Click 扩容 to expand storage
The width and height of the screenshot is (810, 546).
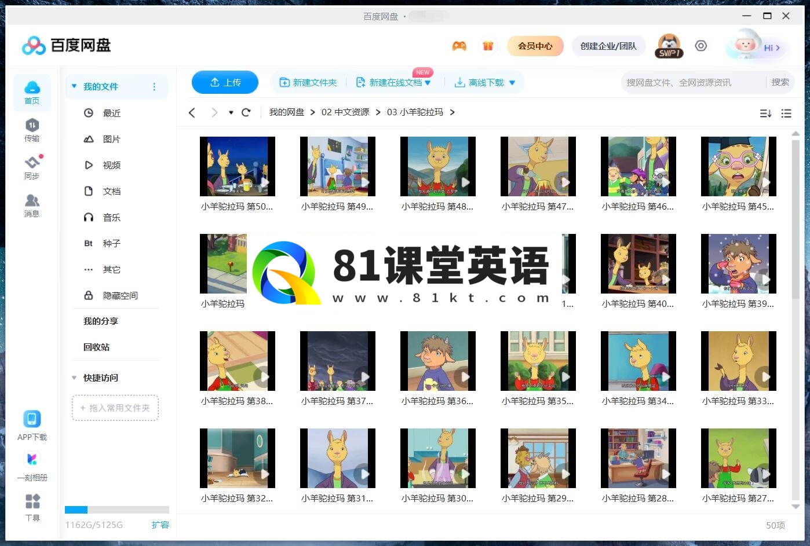(x=160, y=525)
